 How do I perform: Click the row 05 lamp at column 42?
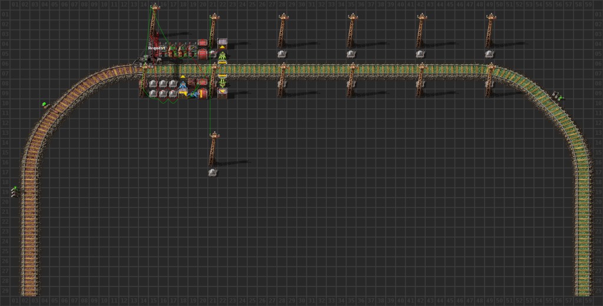click(x=420, y=54)
